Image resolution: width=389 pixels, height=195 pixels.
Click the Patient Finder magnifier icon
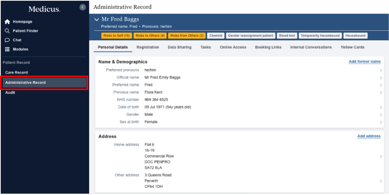(x=7, y=31)
